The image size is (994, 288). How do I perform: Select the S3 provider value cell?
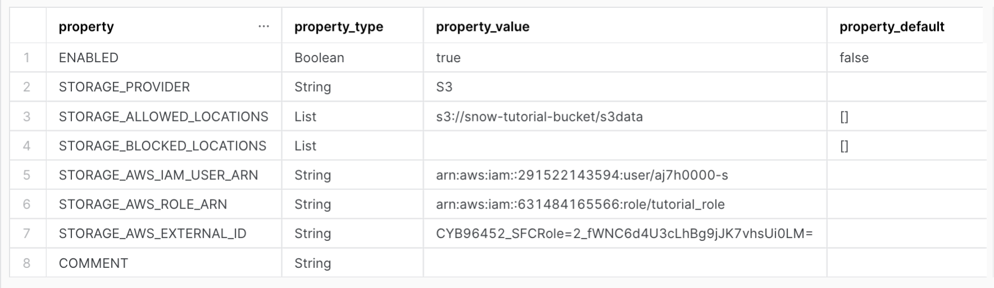[x=444, y=87]
